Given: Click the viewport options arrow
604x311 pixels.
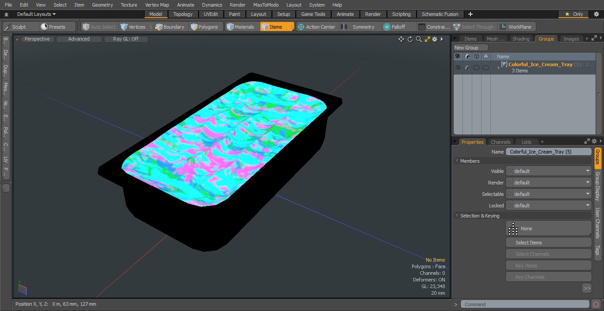Looking at the screenshot, I should click(442, 39).
